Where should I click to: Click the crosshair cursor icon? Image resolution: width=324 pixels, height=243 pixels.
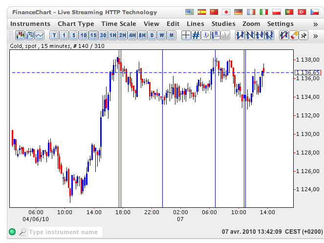click(x=186, y=35)
